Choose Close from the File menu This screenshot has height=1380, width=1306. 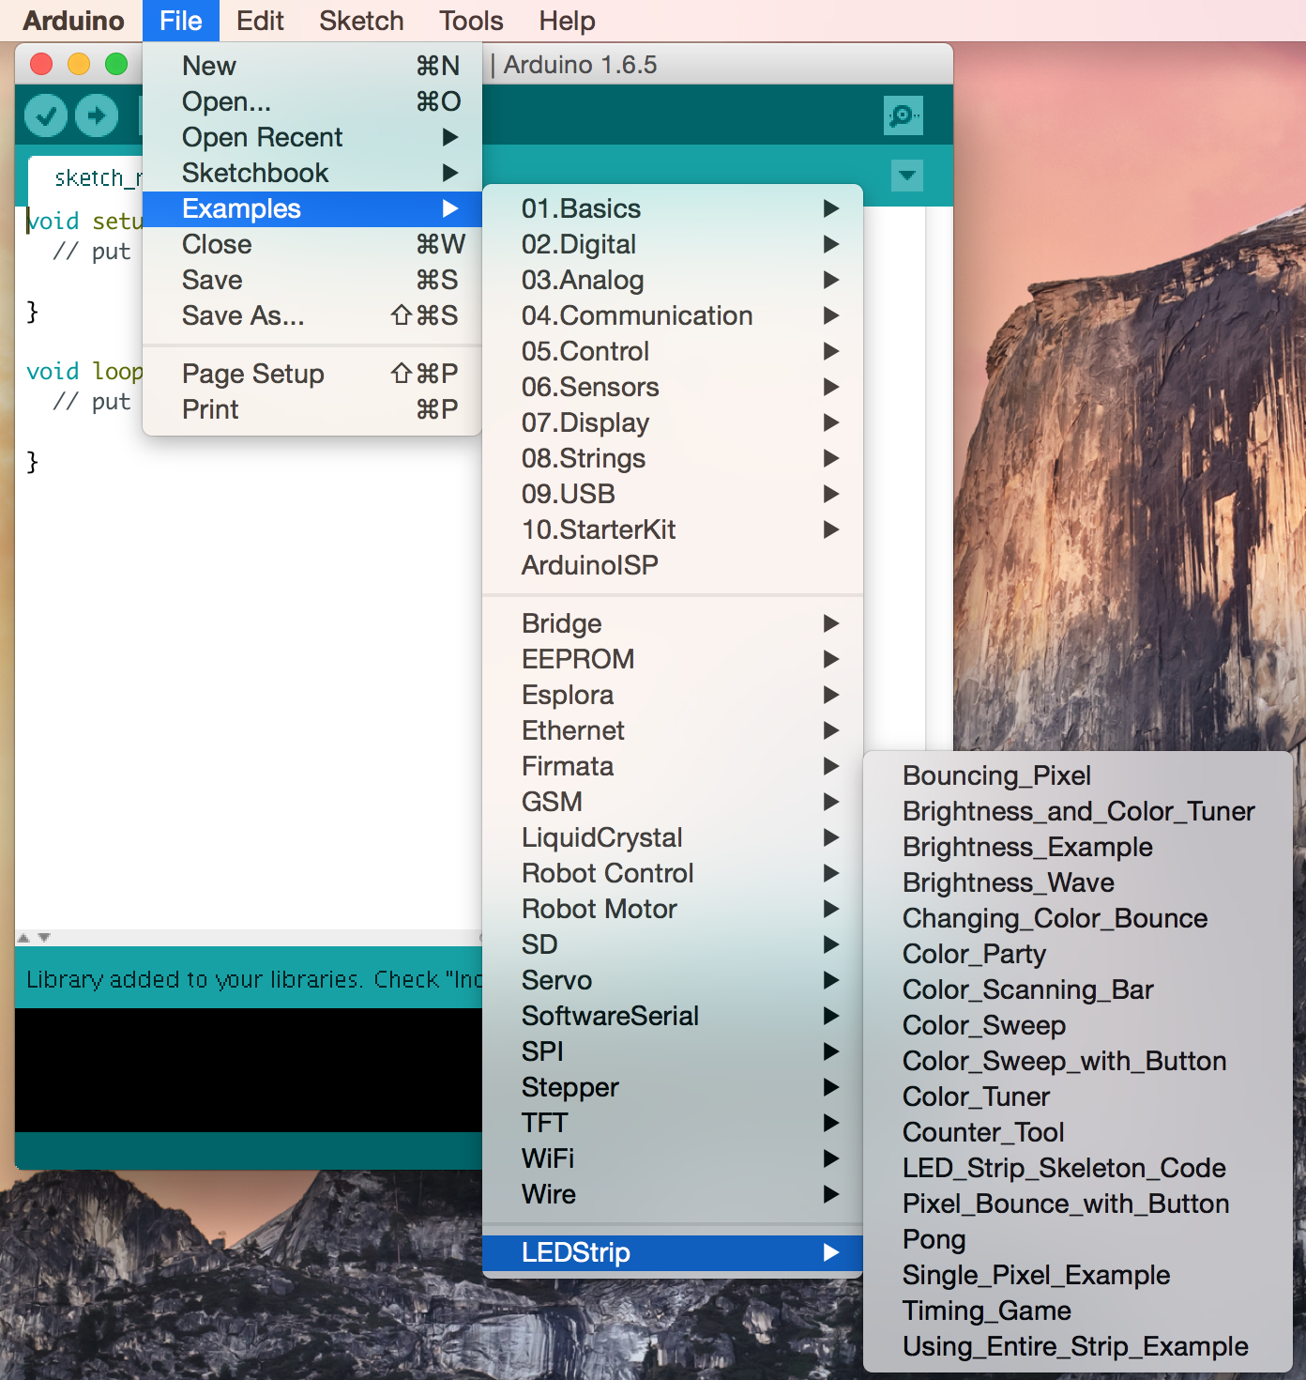(x=312, y=244)
